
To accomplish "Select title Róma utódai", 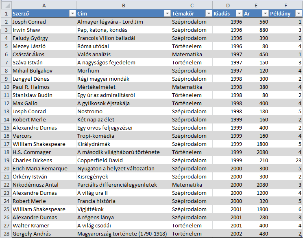I will 124,46.
